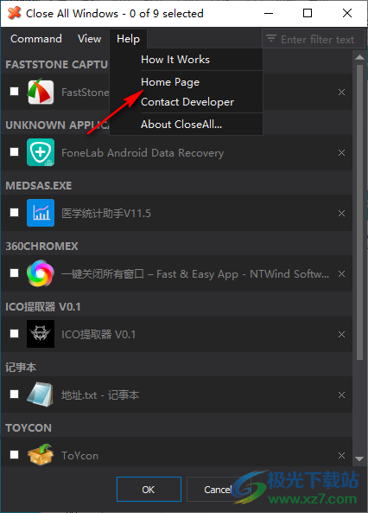Open the Command menu
This screenshot has width=368, height=513.
click(36, 39)
